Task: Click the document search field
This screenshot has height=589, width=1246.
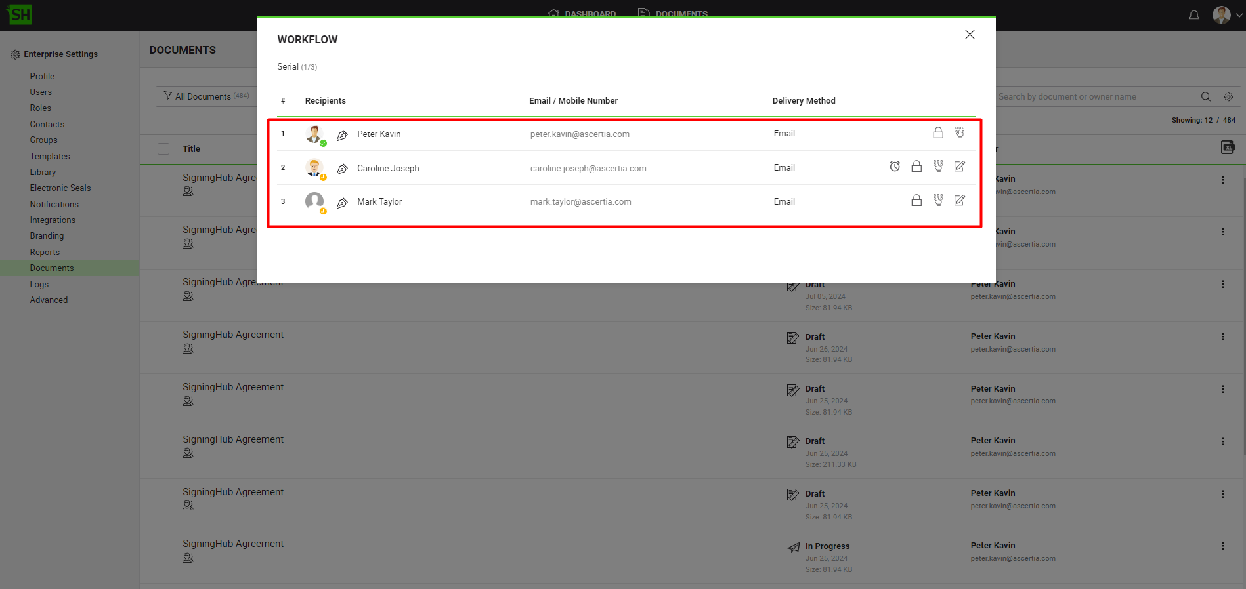Action: 1093,97
